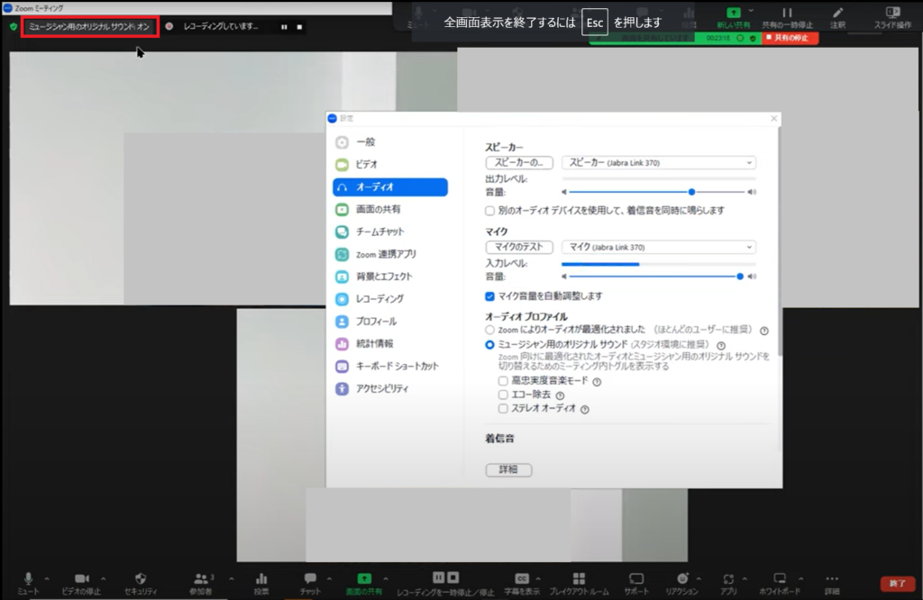The width and height of the screenshot is (923, 600).
Task: Click the mute microphone icon
Action: point(28,578)
